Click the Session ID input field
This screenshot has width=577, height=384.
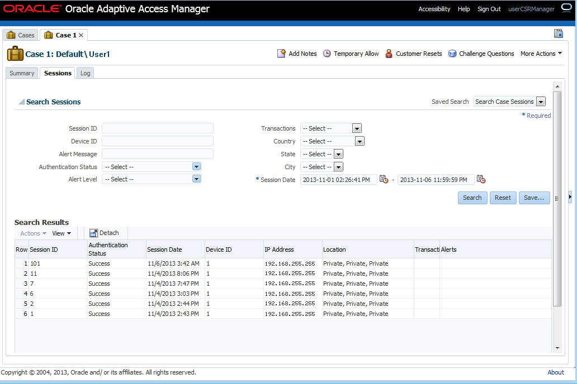pos(158,128)
